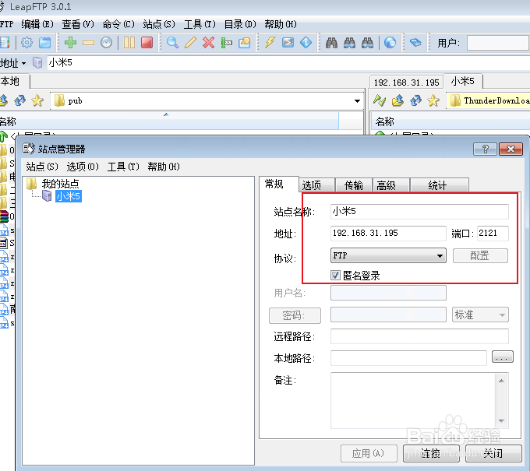Switch to the 选项 tab
The width and height of the screenshot is (530, 471).
316,185
